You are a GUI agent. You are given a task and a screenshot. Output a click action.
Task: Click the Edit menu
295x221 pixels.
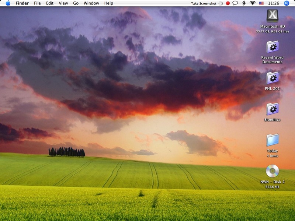pos(50,3)
